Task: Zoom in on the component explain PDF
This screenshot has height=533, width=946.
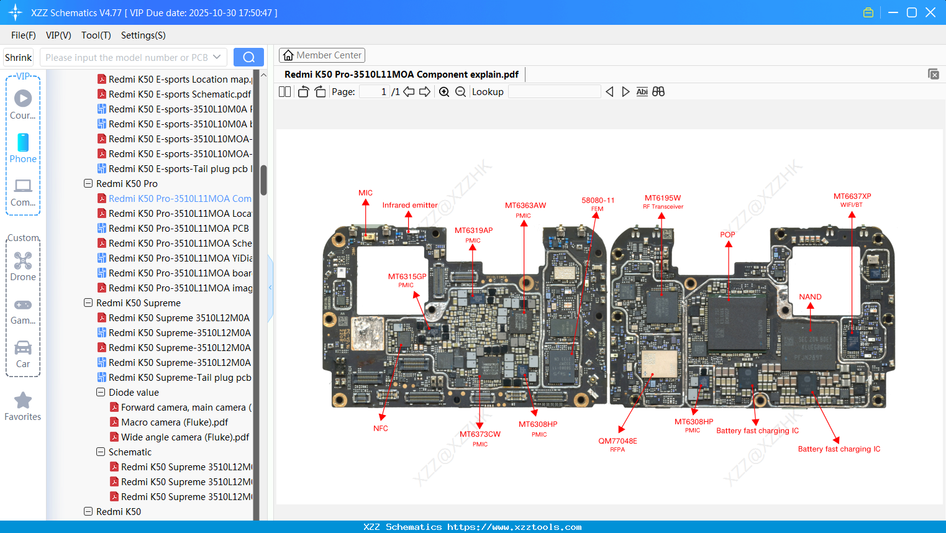Action: pos(444,91)
